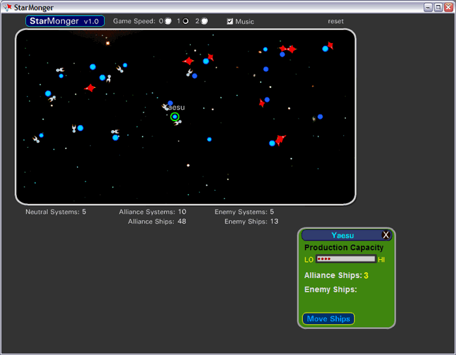Click the Yaesu panel title header
The image size is (456, 355).
(x=342, y=235)
